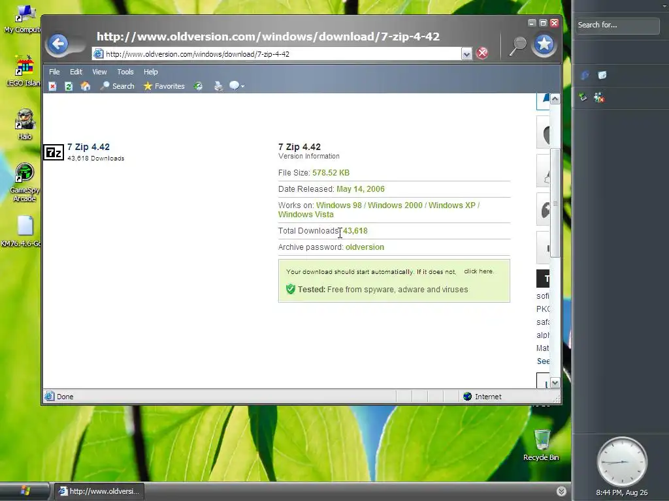Open the Edit menu
The image size is (669, 501).
pyautogui.click(x=76, y=72)
